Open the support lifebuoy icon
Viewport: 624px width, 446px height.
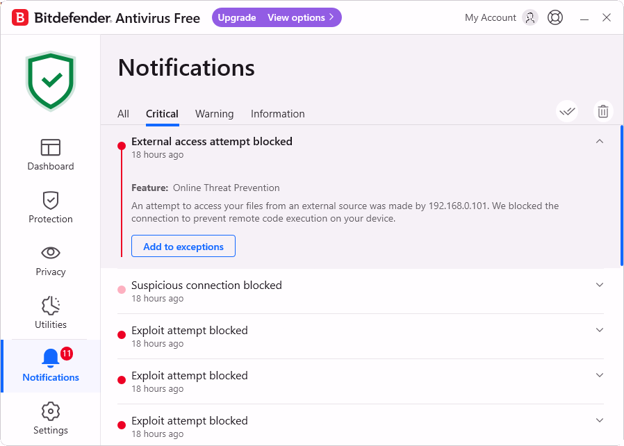pyautogui.click(x=555, y=17)
